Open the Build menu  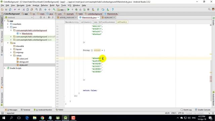pos(52,5)
